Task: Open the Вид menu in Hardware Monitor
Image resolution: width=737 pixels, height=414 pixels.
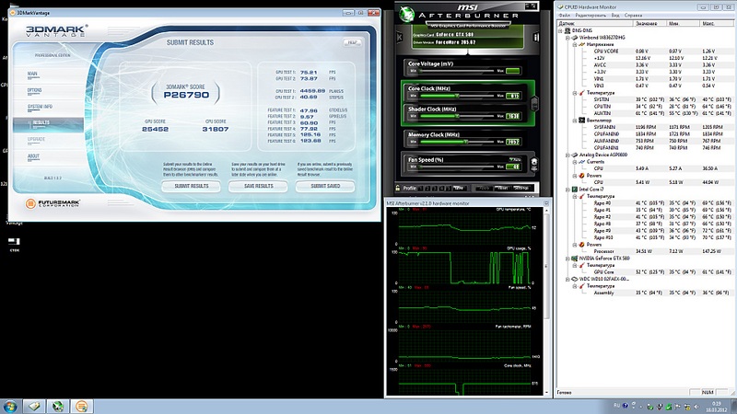Action: 614,15
